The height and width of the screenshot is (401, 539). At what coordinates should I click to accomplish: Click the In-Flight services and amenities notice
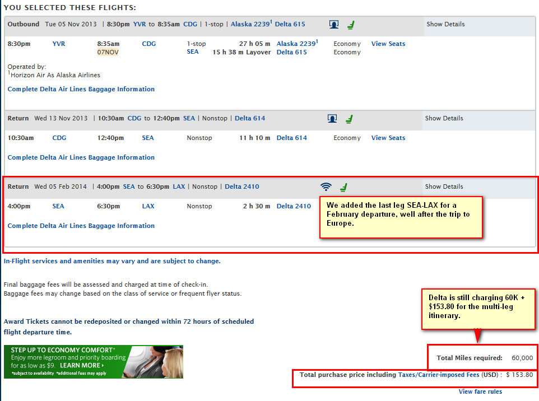[112, 261]
